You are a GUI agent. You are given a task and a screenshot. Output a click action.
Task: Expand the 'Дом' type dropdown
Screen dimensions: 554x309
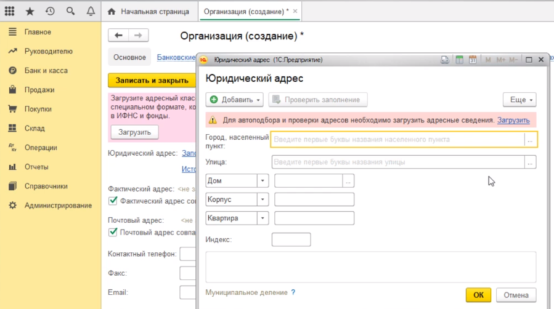pyautogui.click(x=263, y=180)
